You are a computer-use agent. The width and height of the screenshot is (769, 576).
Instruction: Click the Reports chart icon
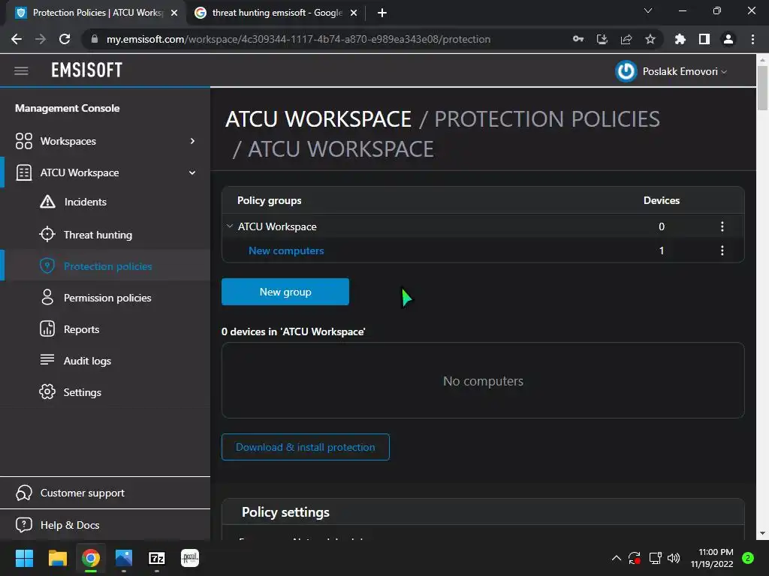pyautogui.click(x=47, y=328)
